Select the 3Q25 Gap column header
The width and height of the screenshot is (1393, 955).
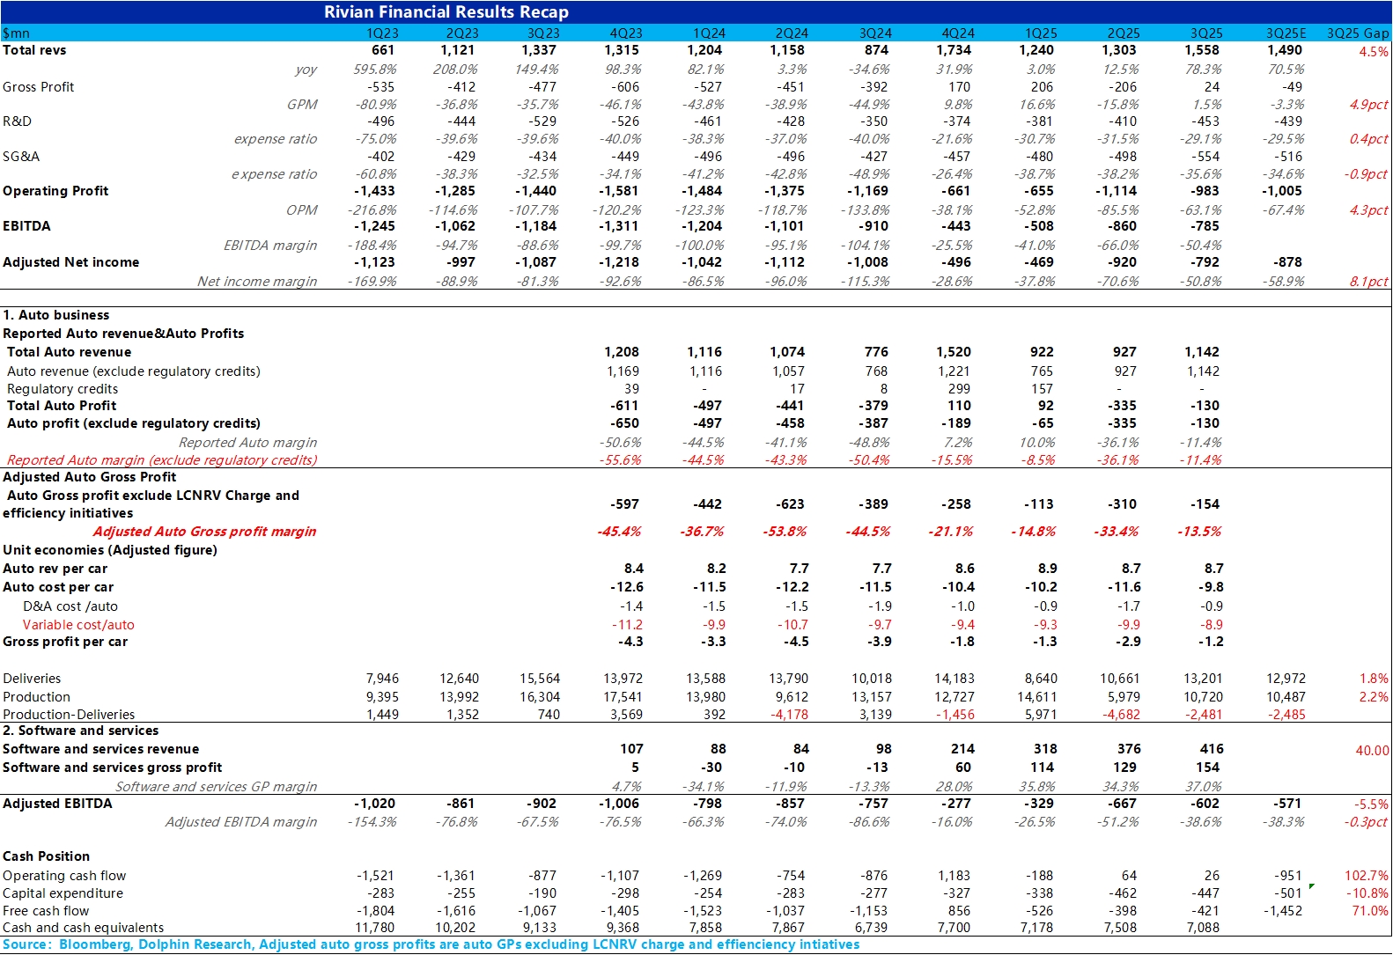[x=1357, y=33]
